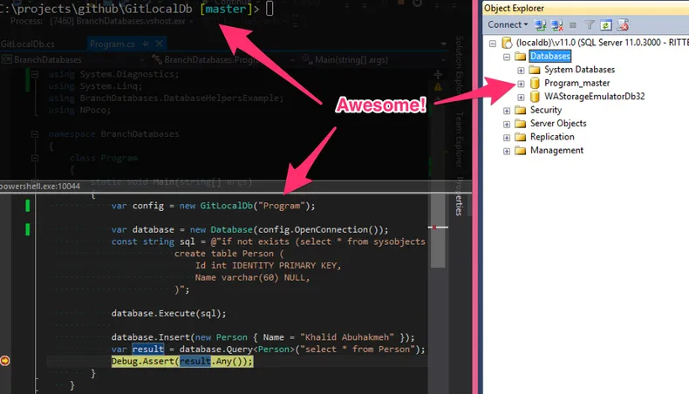
Task: Click the breakpoint arrow icon beside Debug.Assert
Action: coord(5,361)
